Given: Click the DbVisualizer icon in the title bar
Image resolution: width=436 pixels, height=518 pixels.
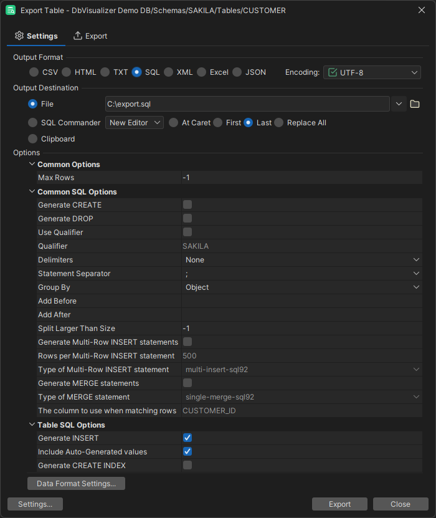Looking at the screenshot, I should (9, 10).
